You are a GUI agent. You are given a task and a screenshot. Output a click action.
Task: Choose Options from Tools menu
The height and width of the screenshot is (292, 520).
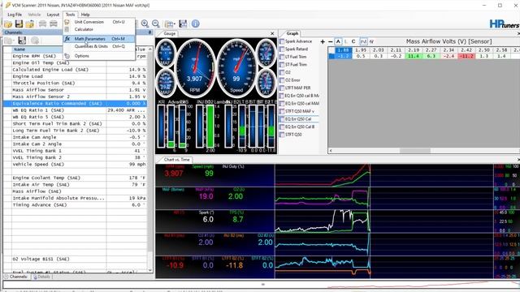99,56
